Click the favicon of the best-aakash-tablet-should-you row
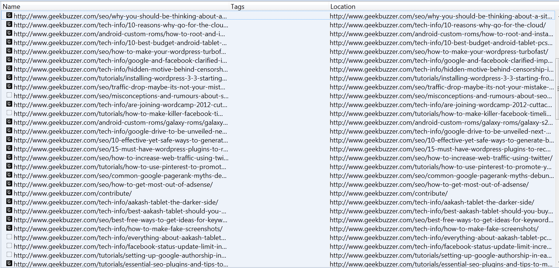Viewport: 559px width, 268px height. coord(9,210)
